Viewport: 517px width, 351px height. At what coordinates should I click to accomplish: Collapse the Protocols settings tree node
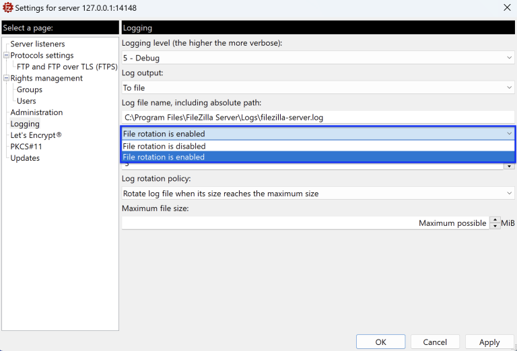[6, 55]
